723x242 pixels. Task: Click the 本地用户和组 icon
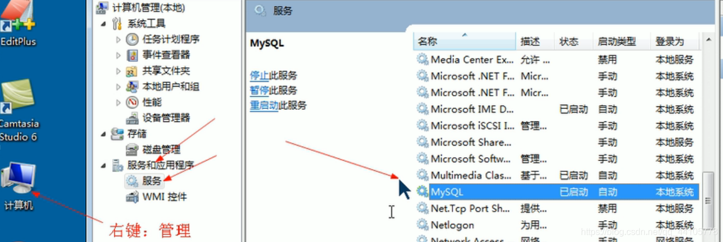(x=132, y=86)
